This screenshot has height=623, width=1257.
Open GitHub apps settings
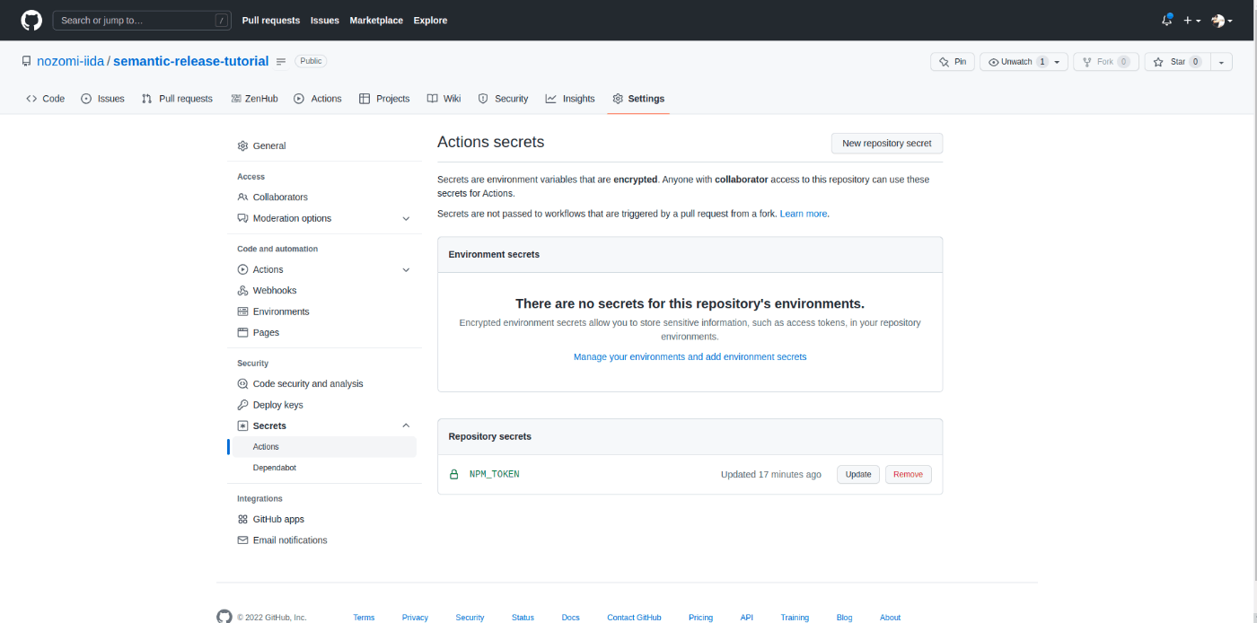point(324,519)
